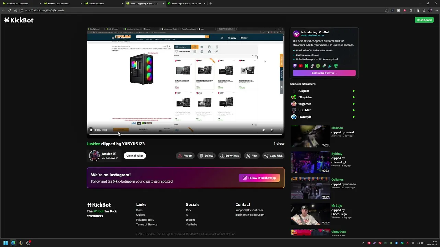Viewport: 440px width, 247px height.
Task: Follow @kickbotapp on Instagram
Action: [259, 178]
